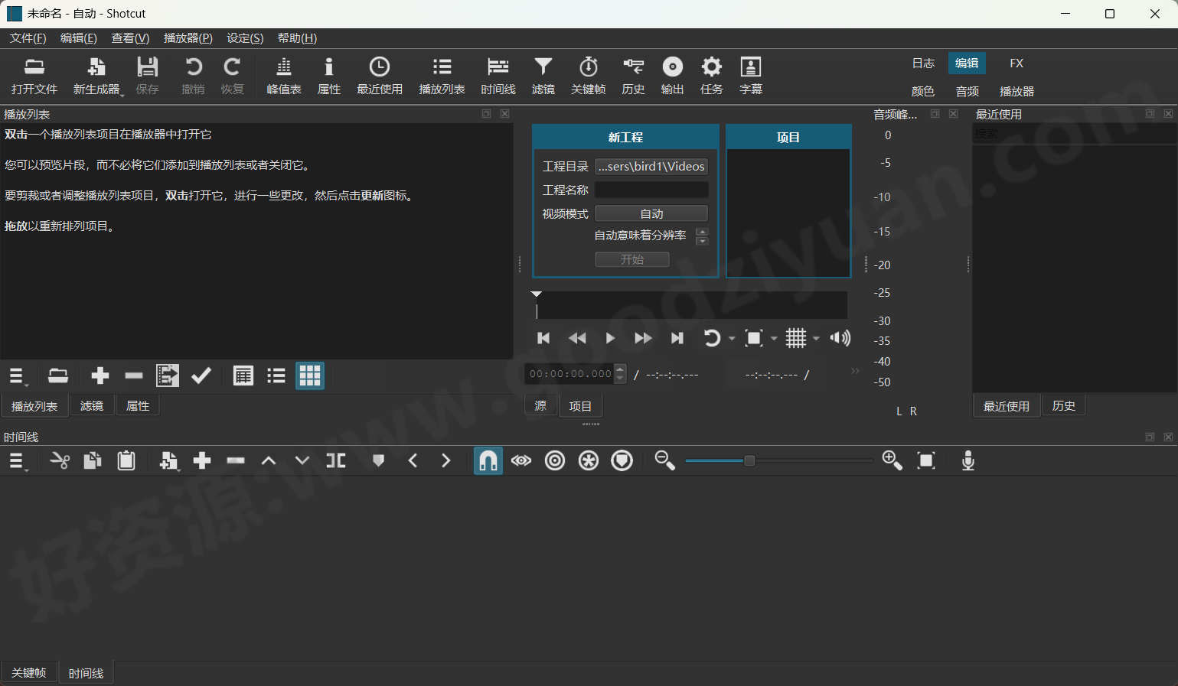Toggle scrub-while-dragging eye icon

521,460
